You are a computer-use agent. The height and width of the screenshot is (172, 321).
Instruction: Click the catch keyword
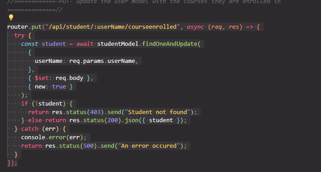(x=30, y=129)
